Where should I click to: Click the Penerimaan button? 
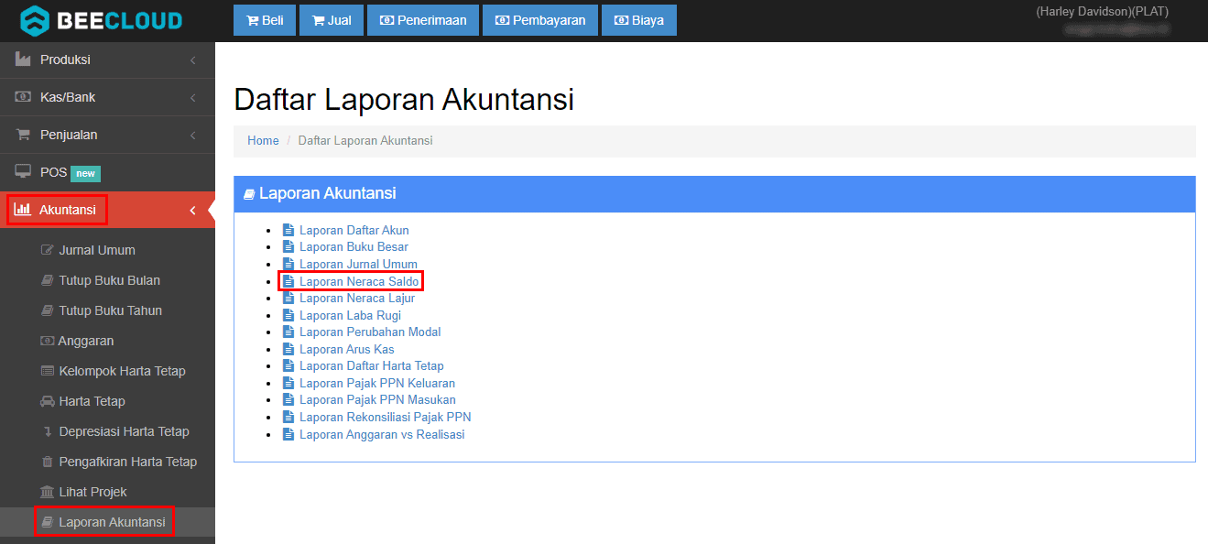coord(423,20)
